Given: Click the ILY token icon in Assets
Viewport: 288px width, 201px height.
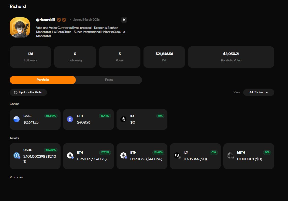Looking at the screenshot, I should (177, 156).
